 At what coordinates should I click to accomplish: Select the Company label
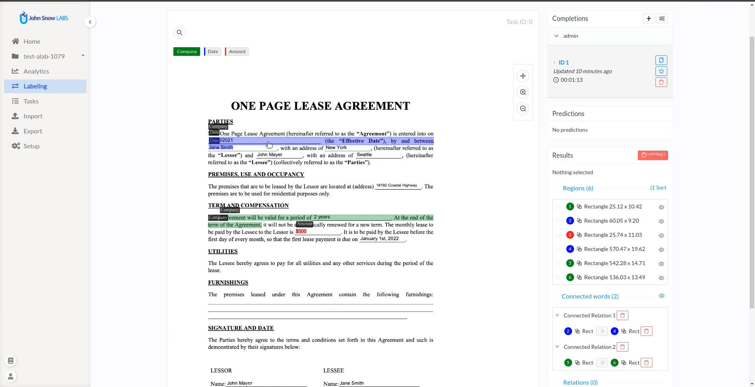pyautogui.click(x=187, y=52)
